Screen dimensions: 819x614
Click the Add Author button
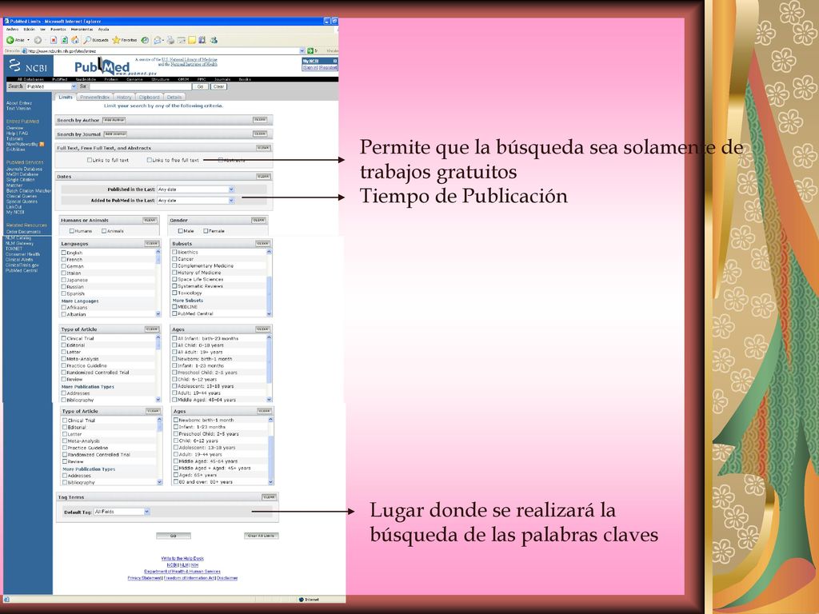point(114,120)
